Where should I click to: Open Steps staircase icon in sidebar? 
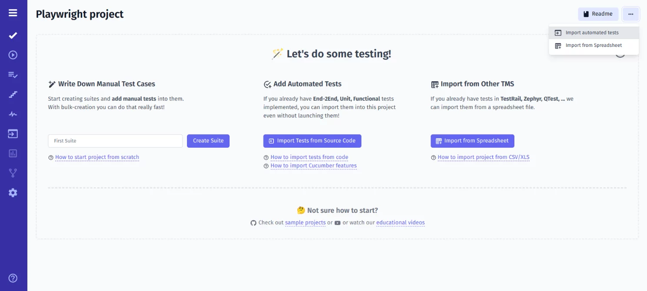tap(13, 94)
